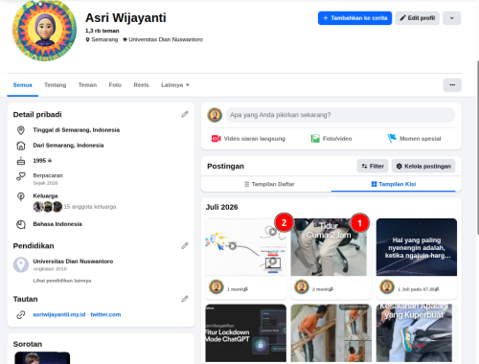Click the chain link icon in Tautan
Image resolution: width=479 pixels, height=364 pixels.
21,315
